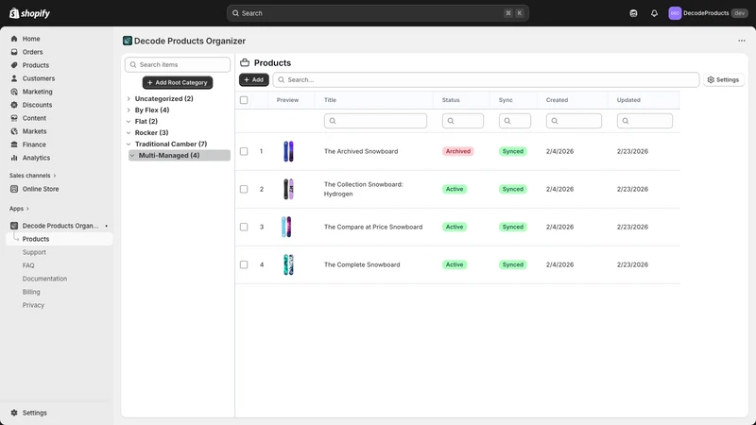Click the Status column filter field
Image resolution: width=756 pixels, height=425 pixels.
point(463,121)
